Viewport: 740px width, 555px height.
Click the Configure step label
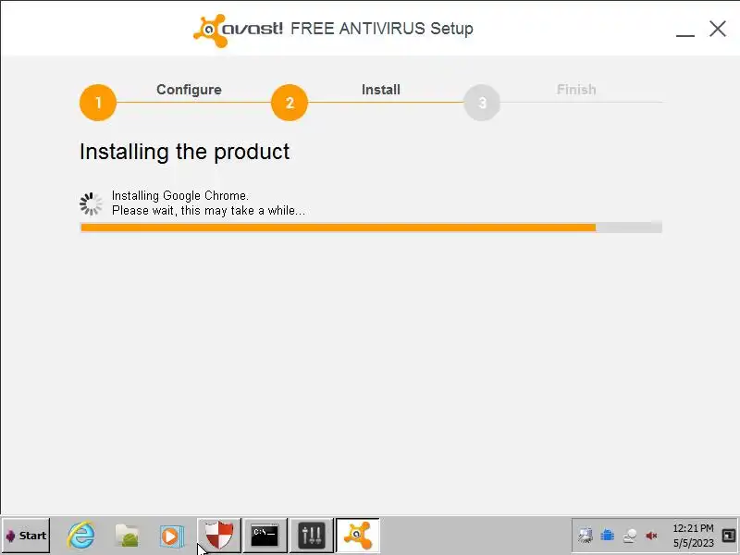[189, 90]
